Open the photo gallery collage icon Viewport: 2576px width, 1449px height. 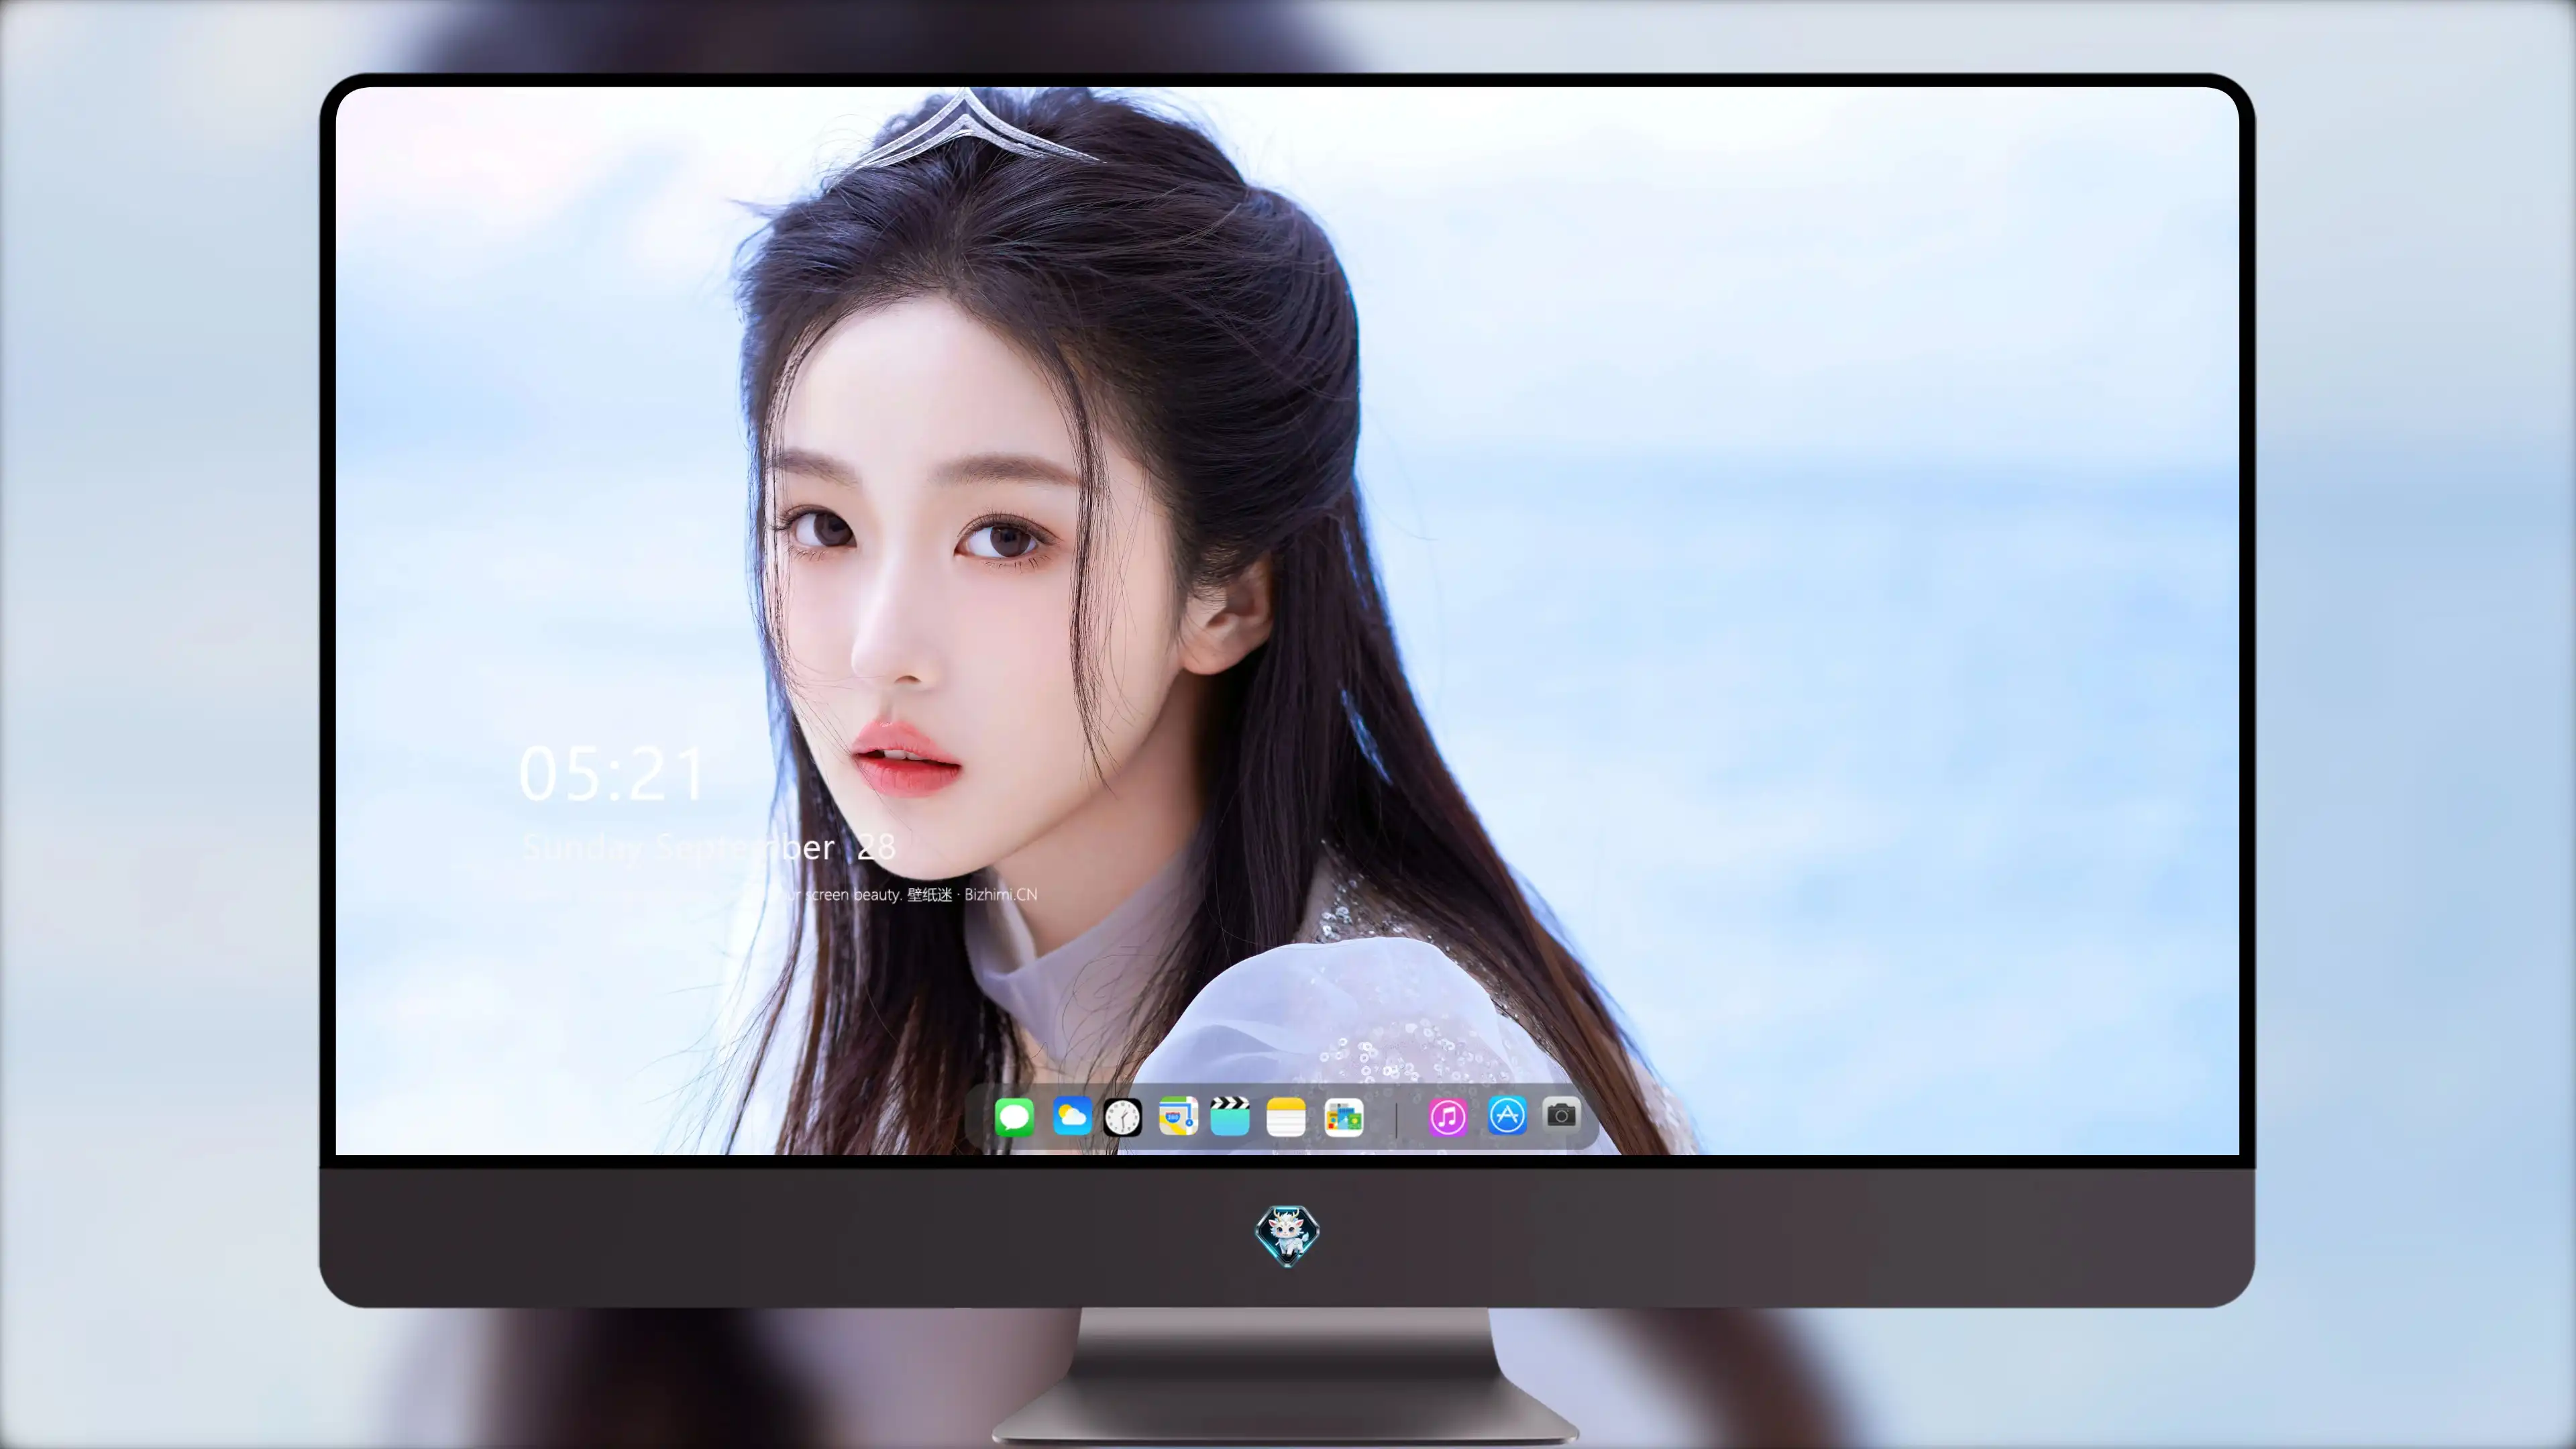[1344, 1118]
